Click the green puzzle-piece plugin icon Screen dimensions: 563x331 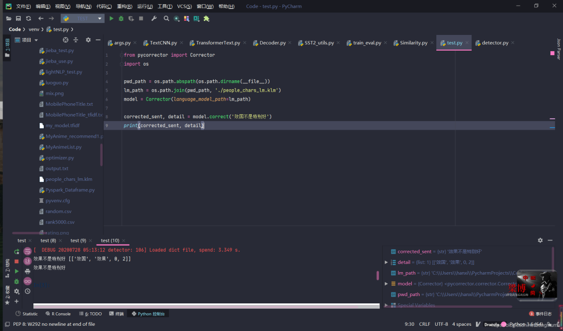coord(206,18)
